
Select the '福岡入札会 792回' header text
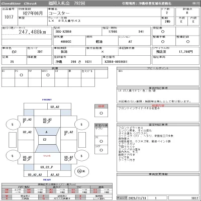tap(67, 3)
